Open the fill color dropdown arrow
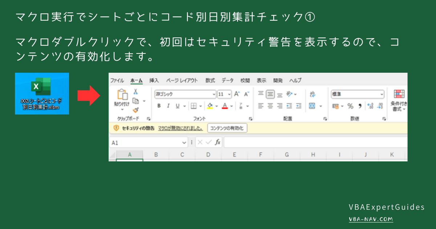Image resolution: width=436 pixels, height=229 pixels. tap(217, 105)
